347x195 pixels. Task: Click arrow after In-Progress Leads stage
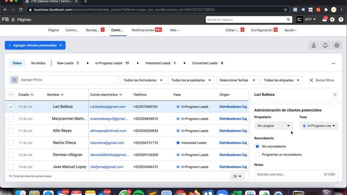pyautogui.click(x=138, y=63)
